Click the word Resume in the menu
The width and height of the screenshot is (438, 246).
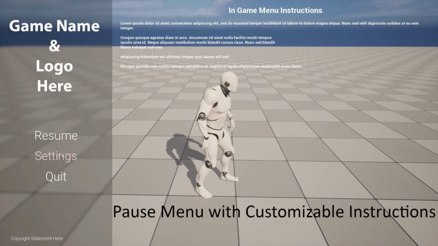pos(56,136)
